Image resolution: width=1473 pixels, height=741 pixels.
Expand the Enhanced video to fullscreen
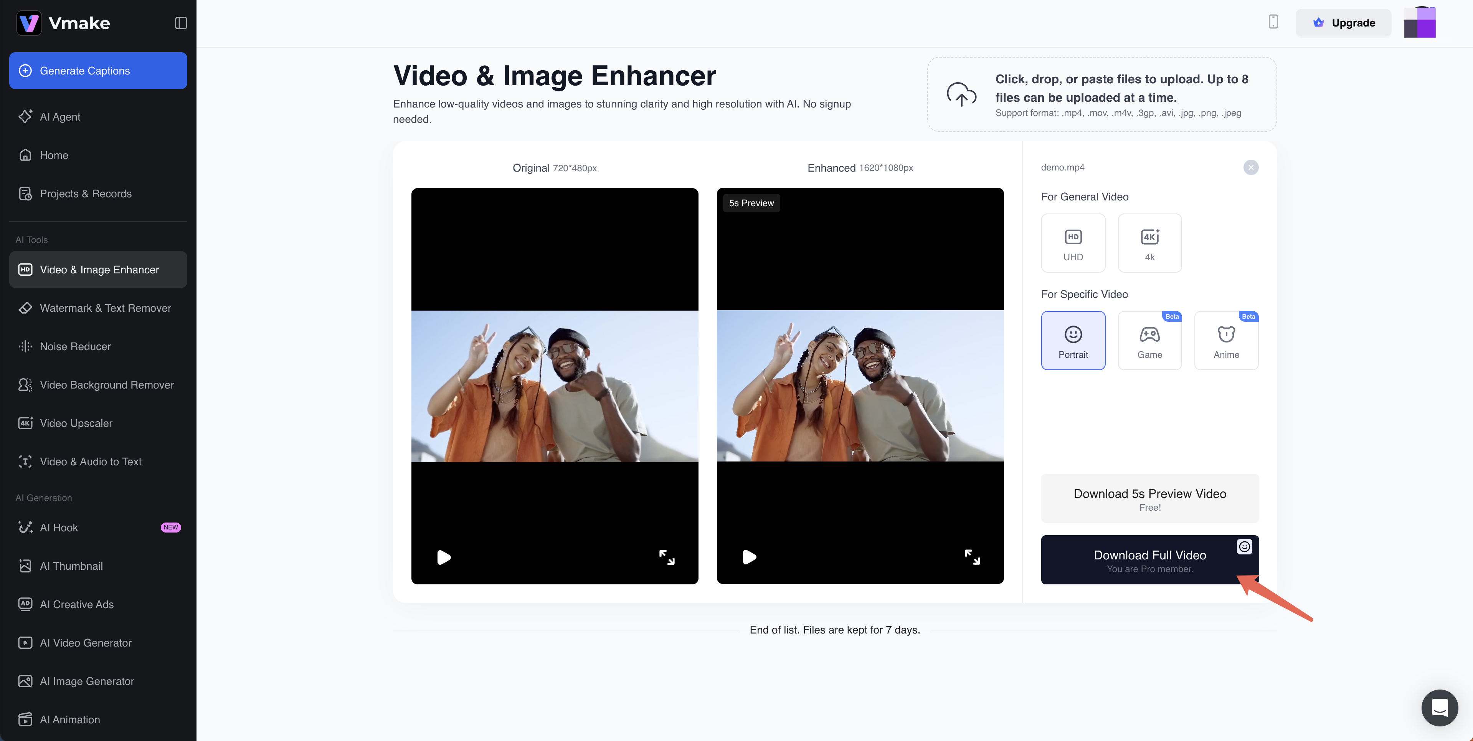point(972,557)
